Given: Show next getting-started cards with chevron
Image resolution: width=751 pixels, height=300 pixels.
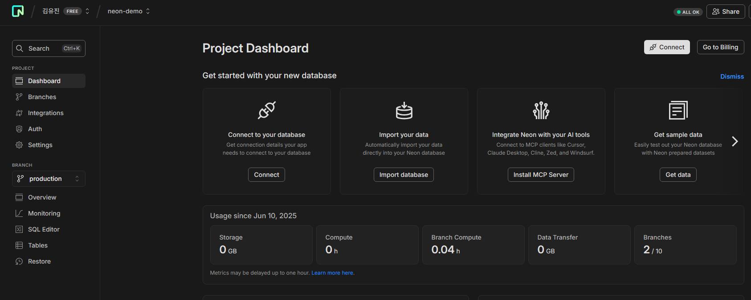Looking at the screenshot, I should [x=735, y=141].
